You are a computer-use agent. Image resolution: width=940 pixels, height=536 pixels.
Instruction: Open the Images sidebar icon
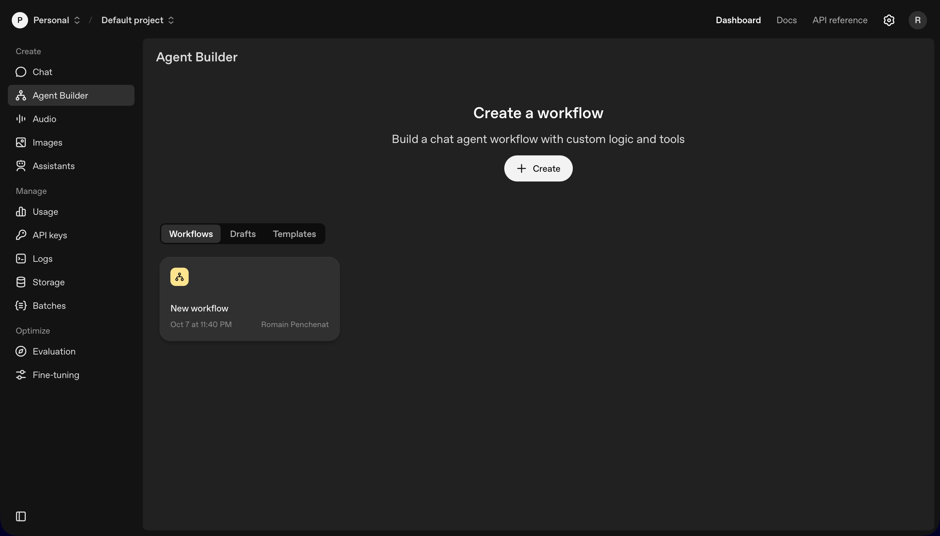coord(21,142)
